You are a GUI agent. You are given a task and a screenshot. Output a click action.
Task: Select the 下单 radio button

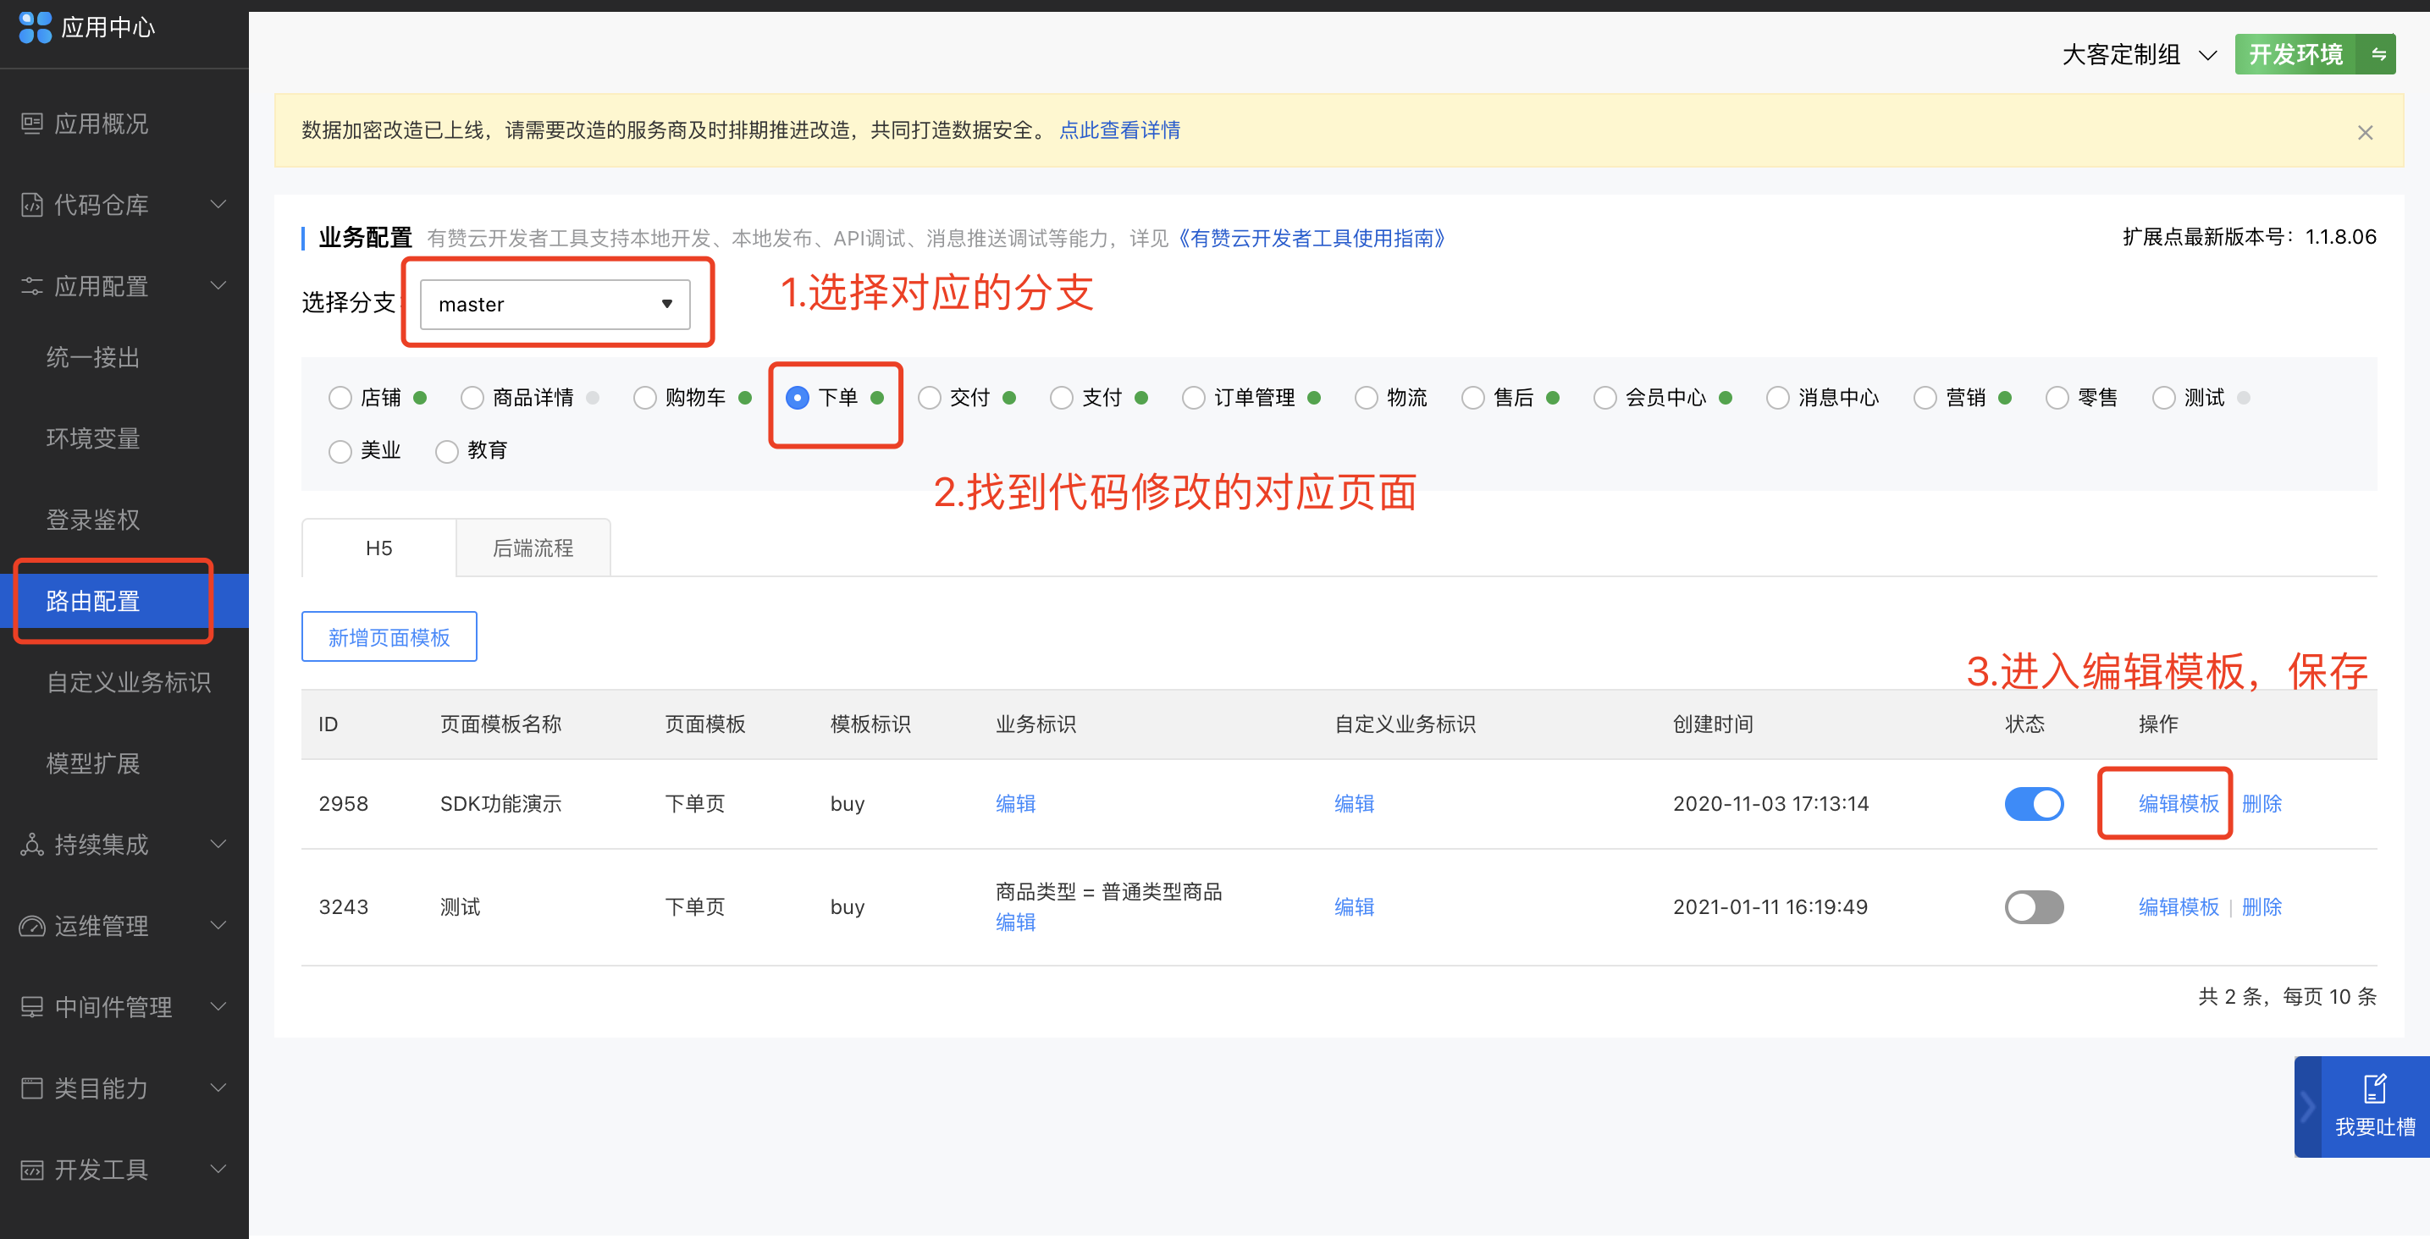click(x=797, y=398)
